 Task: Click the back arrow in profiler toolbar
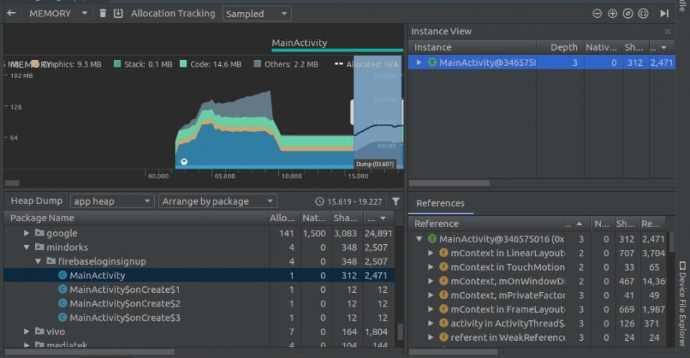click(11, 13)
